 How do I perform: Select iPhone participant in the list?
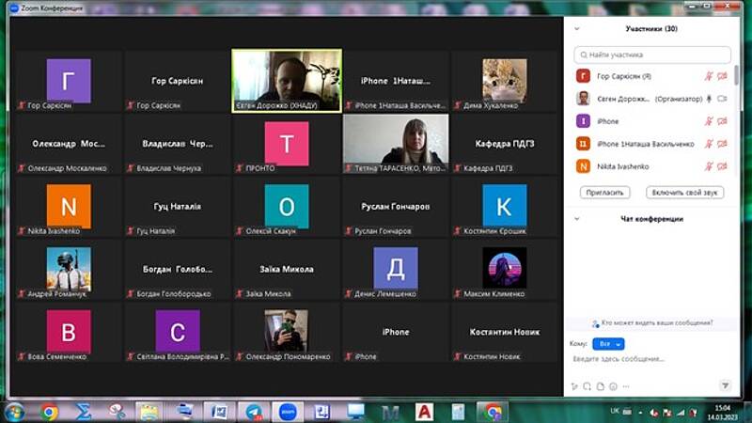click(607, 121)
